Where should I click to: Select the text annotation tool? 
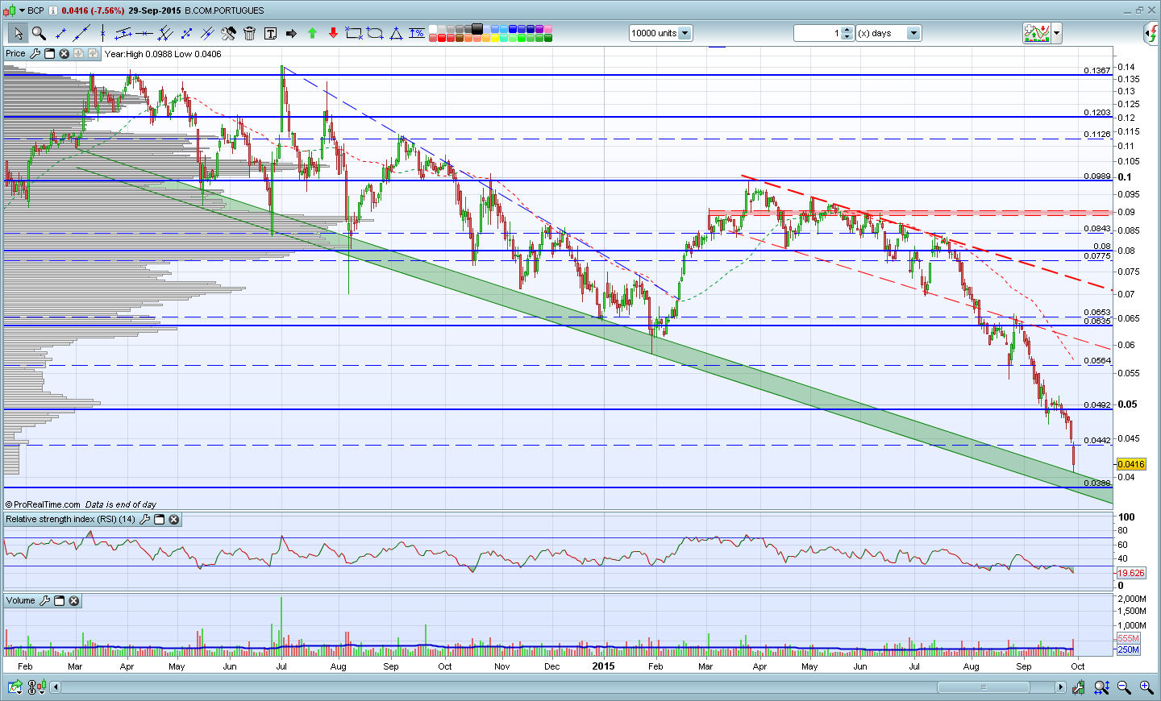(x=270, y=33)
